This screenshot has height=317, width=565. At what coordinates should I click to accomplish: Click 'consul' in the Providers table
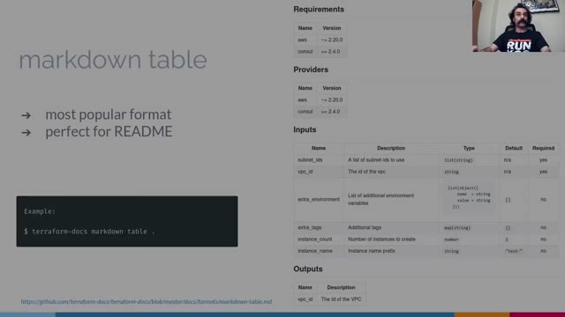[x=305, y=112]
